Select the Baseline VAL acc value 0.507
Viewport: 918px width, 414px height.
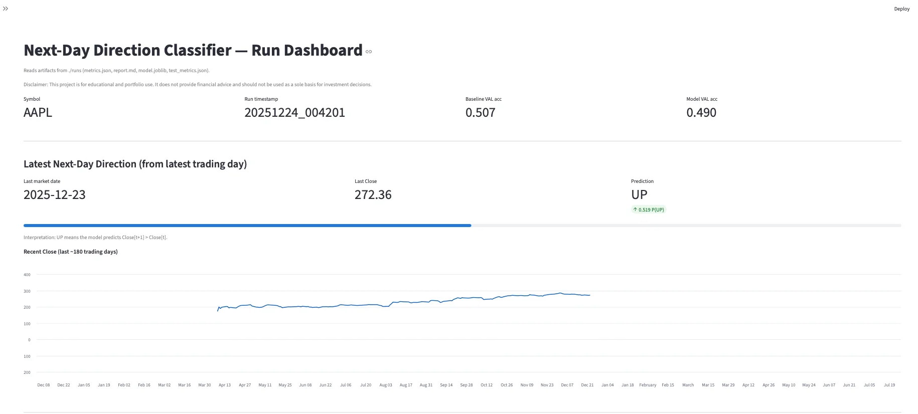[480, 113]
